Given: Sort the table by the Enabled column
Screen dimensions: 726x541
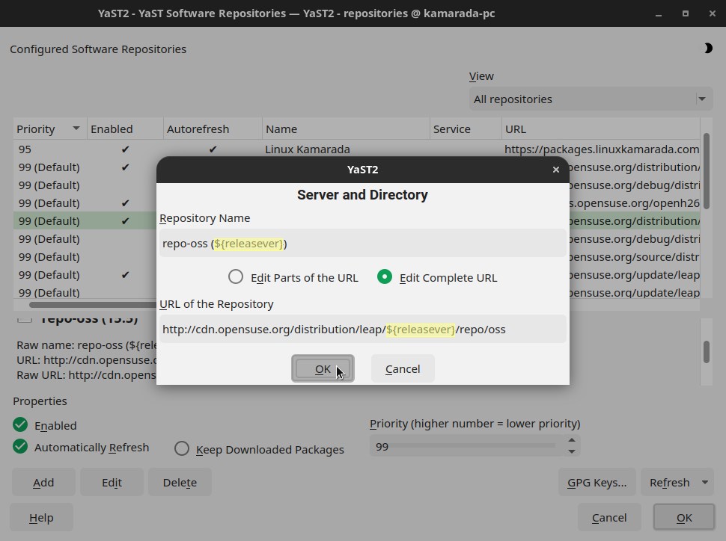Looking at the screenshot, I should 125,129.
